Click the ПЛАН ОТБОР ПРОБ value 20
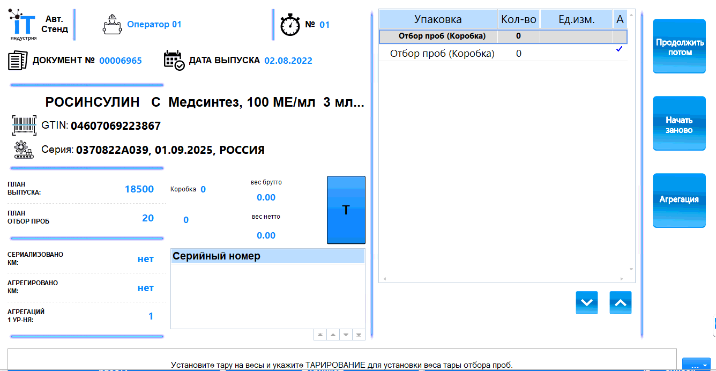The height and width of the screenshot is (371, 716). coord(148,218)
